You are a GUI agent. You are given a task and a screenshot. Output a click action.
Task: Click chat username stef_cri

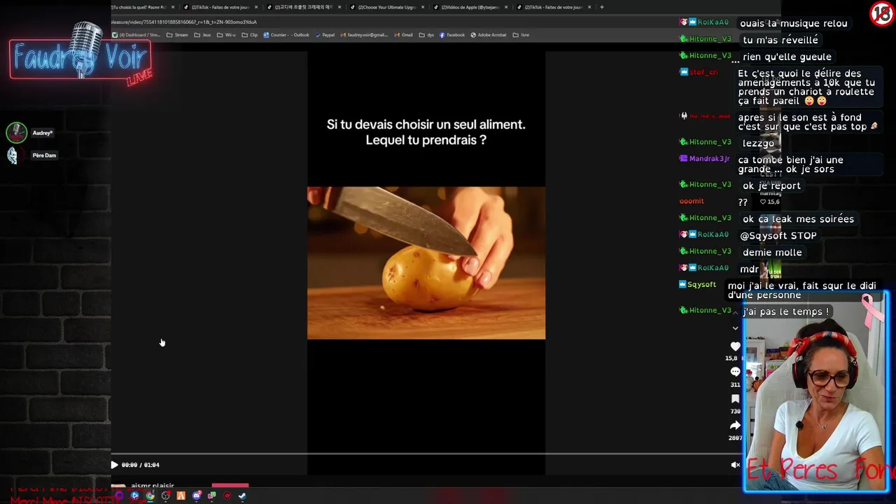coord(703,72)
